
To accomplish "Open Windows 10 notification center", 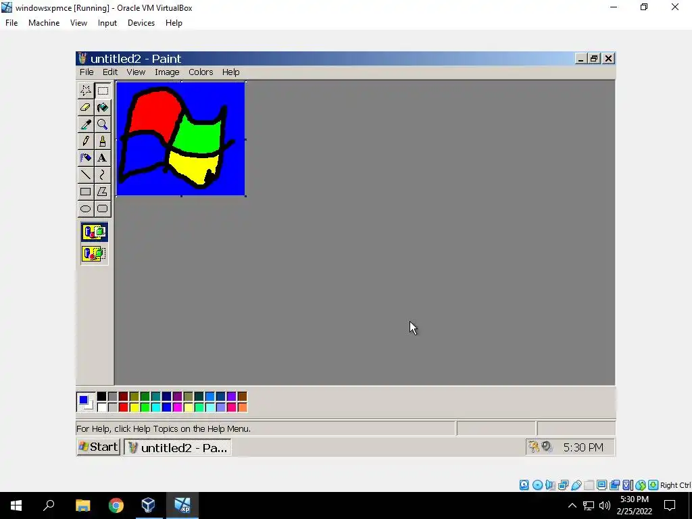I will (x=670, y=505).
